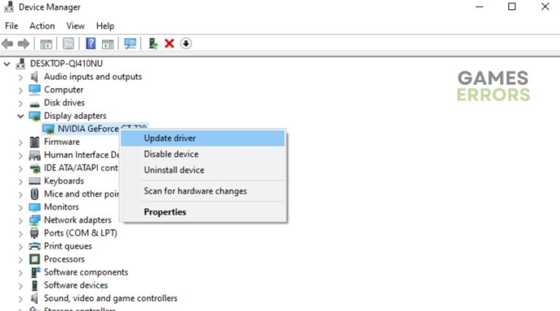Click the Show/Hide console tree toolbar icon

[x=46, y=44]
